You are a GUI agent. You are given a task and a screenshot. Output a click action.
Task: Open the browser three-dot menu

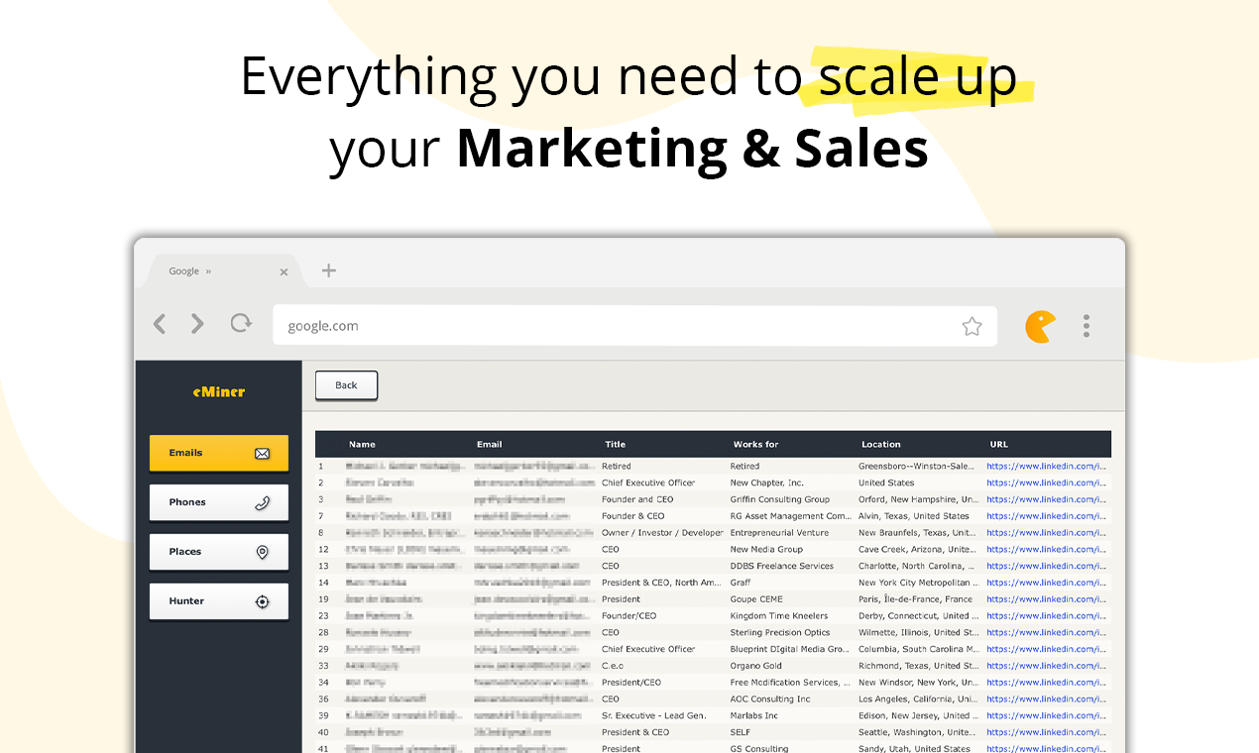1087,326
